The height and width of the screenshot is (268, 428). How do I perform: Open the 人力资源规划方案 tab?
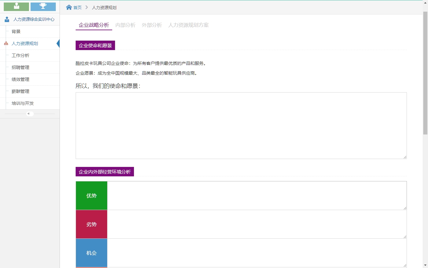pyautogui.click(x=188, y=25)
